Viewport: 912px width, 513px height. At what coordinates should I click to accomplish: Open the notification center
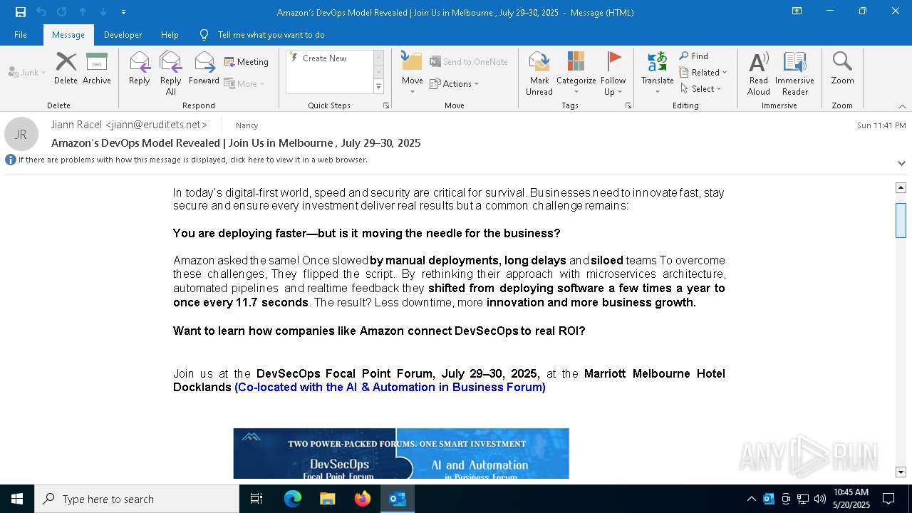pyautogui.click(x=888, y=499)
